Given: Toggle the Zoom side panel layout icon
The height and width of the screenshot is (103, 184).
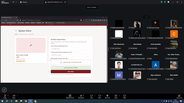Looking at the screenshot, I should pyautogui.click(x=168, y=2).
